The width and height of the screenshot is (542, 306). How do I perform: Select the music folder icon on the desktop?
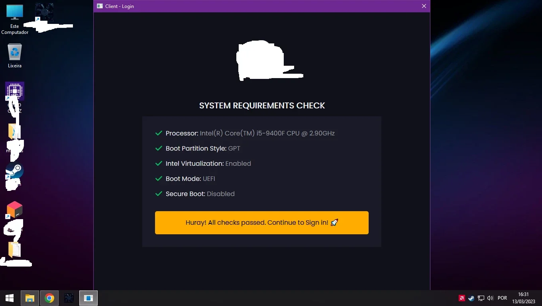[14, 131]
